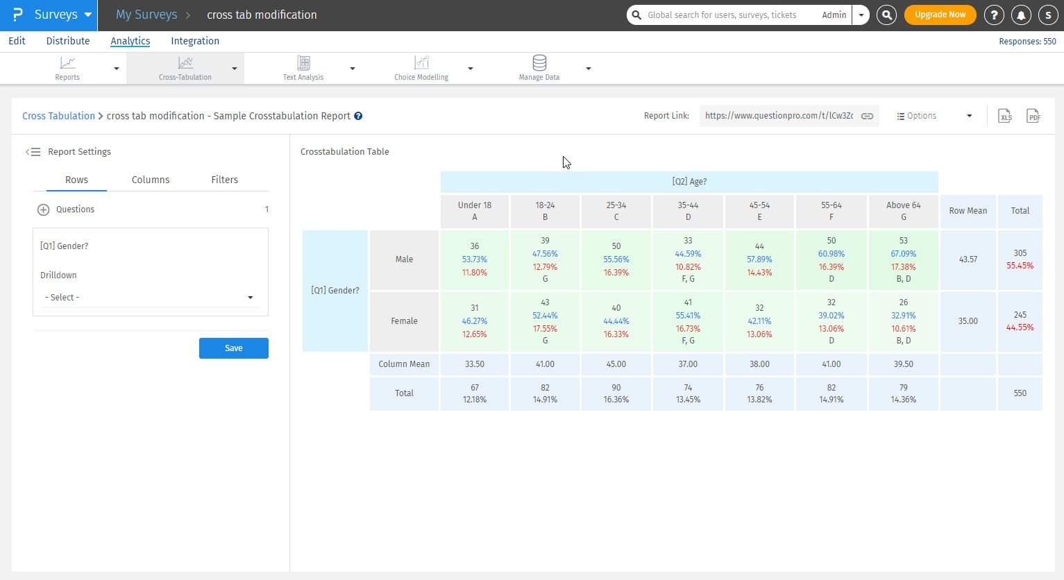Export the report as XLS file

click(1004, 116)
